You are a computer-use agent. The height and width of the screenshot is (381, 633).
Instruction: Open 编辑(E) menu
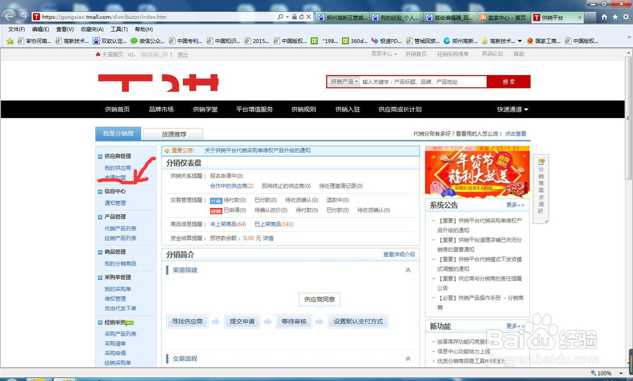point(41,30)
